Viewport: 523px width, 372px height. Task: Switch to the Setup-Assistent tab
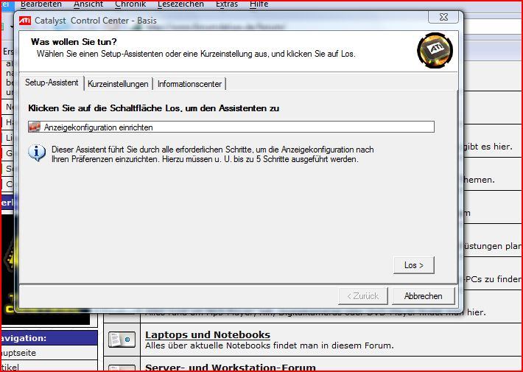pos(52,83)
